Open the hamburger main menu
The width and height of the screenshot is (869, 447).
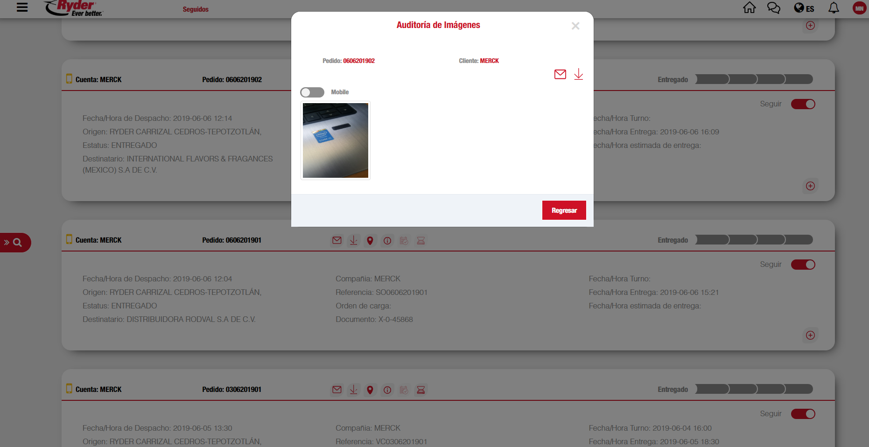tap(22, 7)
